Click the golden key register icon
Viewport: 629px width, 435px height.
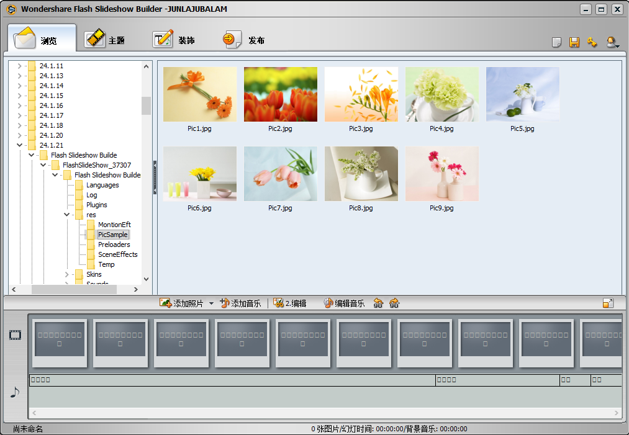pos(592,42)
